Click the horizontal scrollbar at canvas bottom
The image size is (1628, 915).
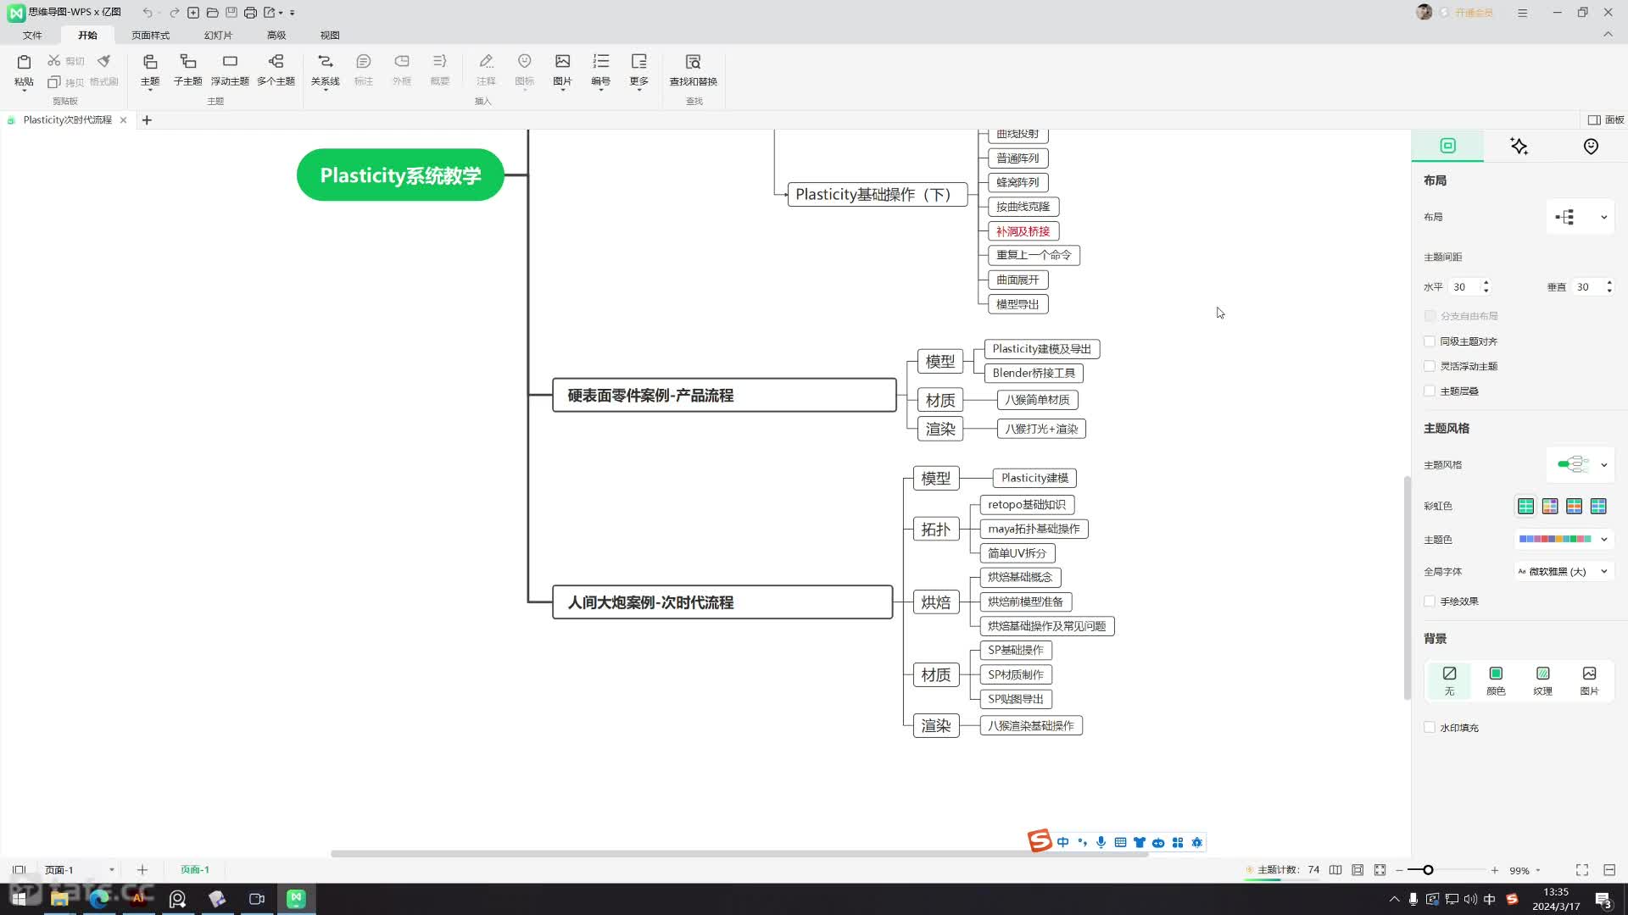(739, 854)
